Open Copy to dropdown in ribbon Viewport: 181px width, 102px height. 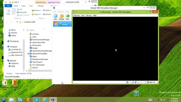click(x=36, y=14)
